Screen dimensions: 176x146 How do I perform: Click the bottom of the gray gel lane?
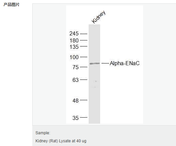pyautogui.click(x=94, y=121)
